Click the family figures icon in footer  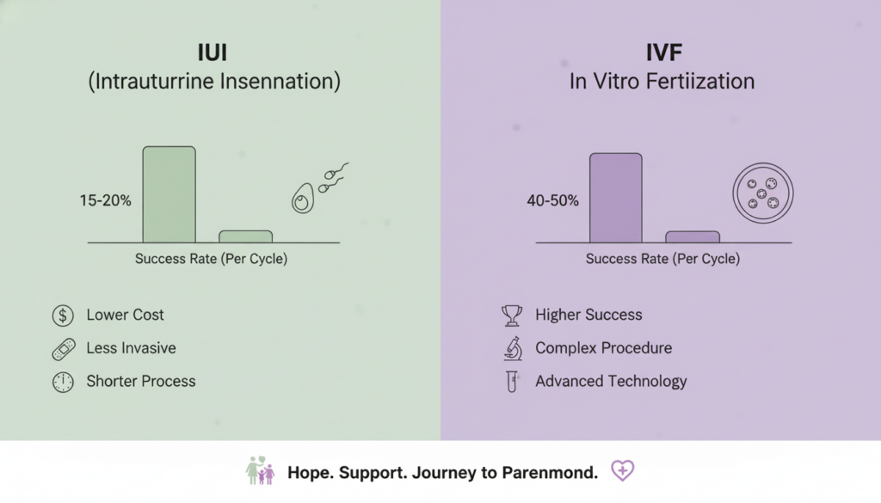260,471
